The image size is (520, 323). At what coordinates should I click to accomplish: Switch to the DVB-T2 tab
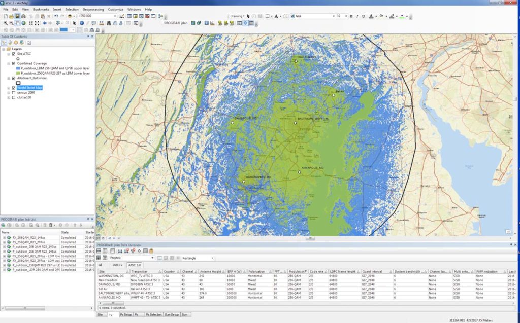pyautogui.click(x=117, y=265)
